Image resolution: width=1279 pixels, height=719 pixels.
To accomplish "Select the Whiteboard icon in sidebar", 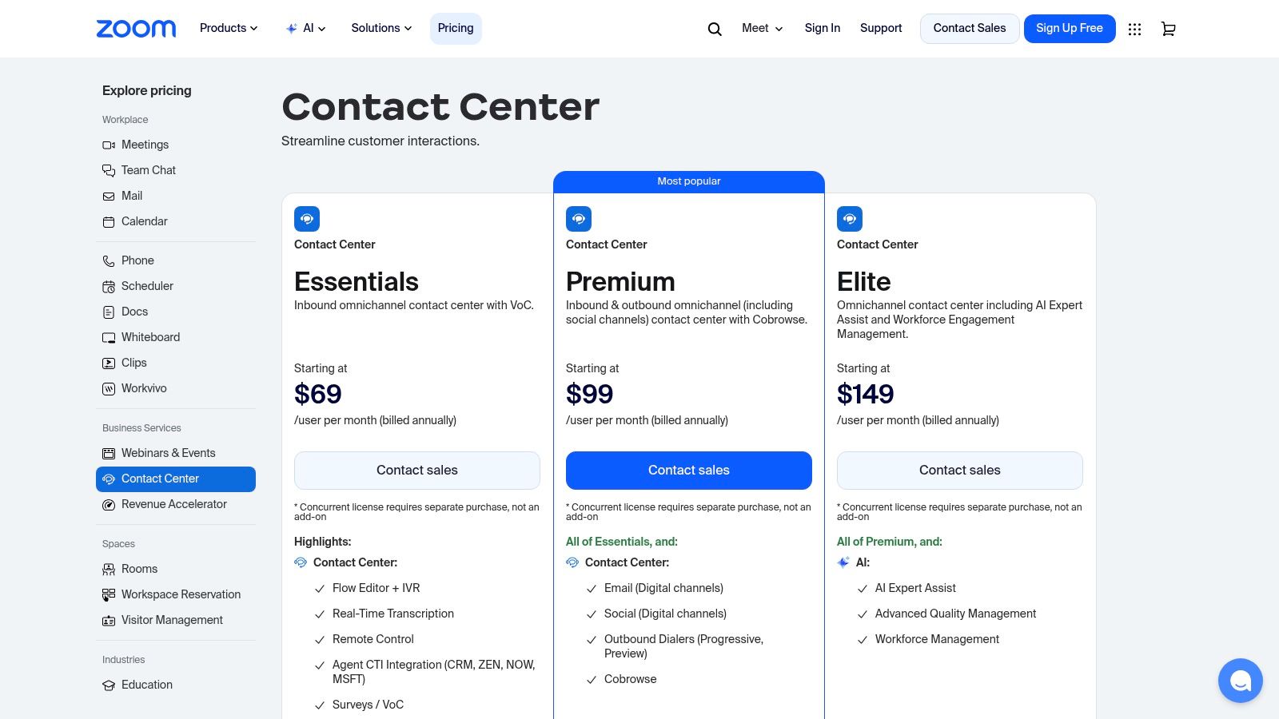I will click(x=108, y=337).
